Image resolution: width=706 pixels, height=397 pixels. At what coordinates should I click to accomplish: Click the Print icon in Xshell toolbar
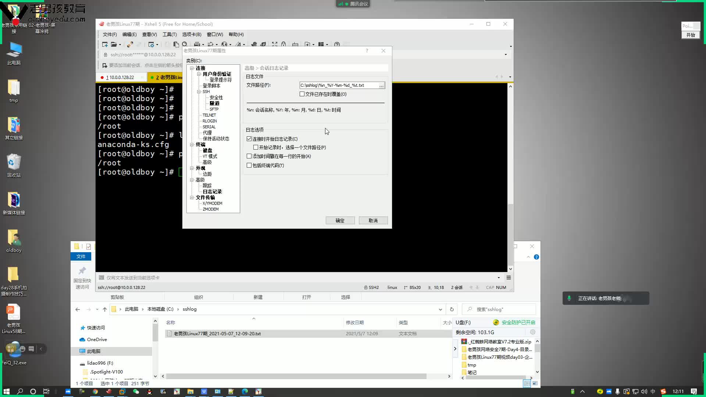pos(197,44)
